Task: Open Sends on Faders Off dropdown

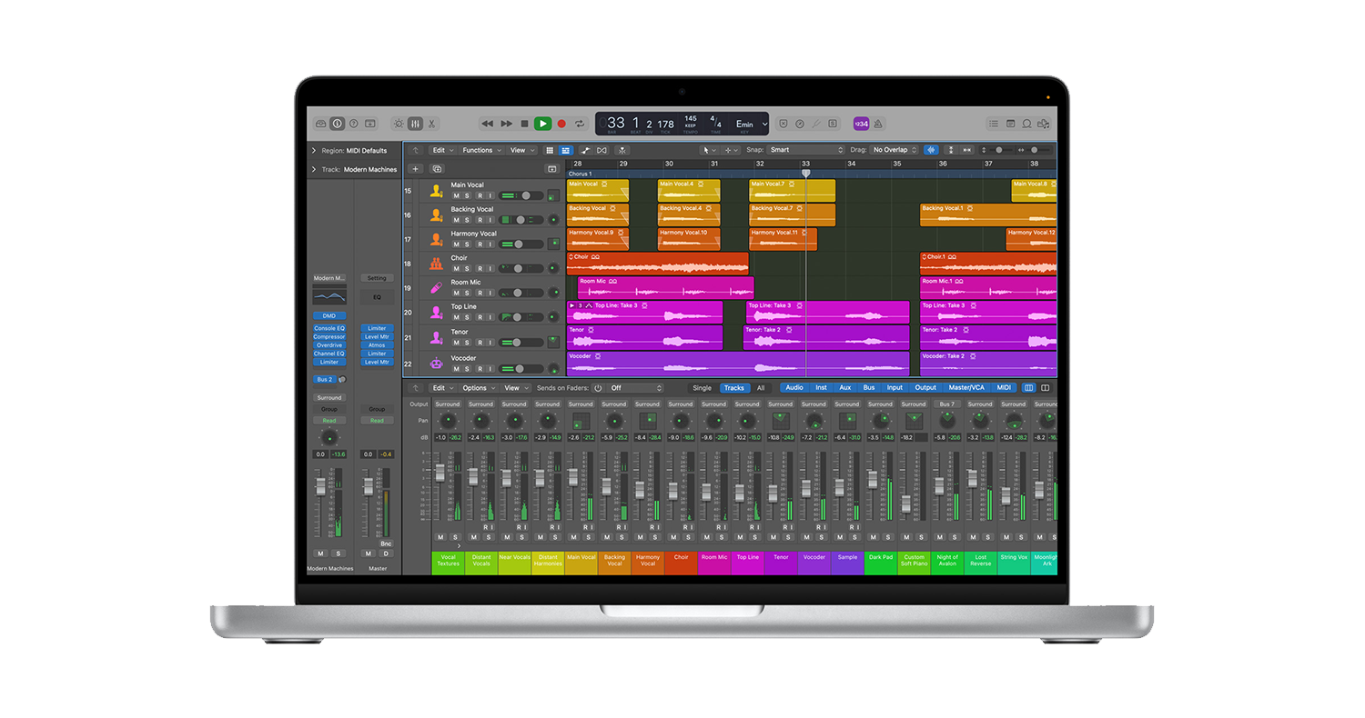Action: 636,388
